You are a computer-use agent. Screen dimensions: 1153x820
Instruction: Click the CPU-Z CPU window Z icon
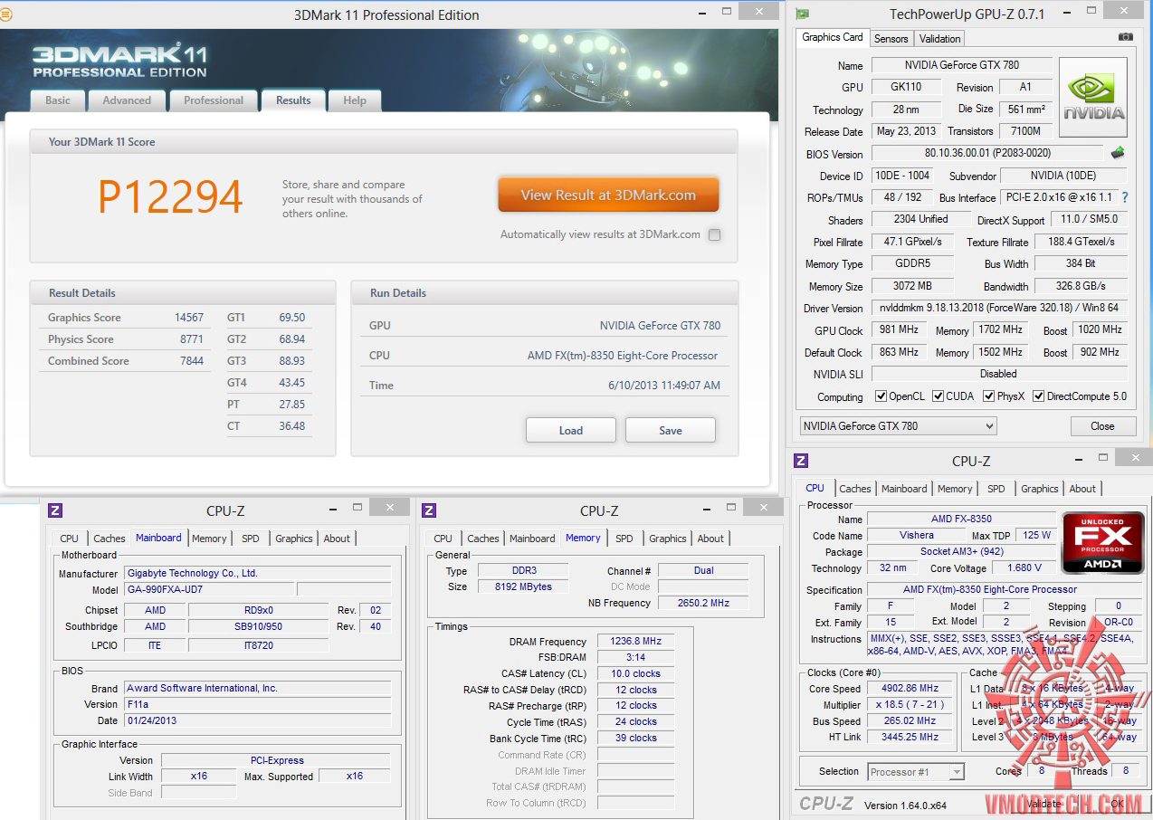coord(801,461)
